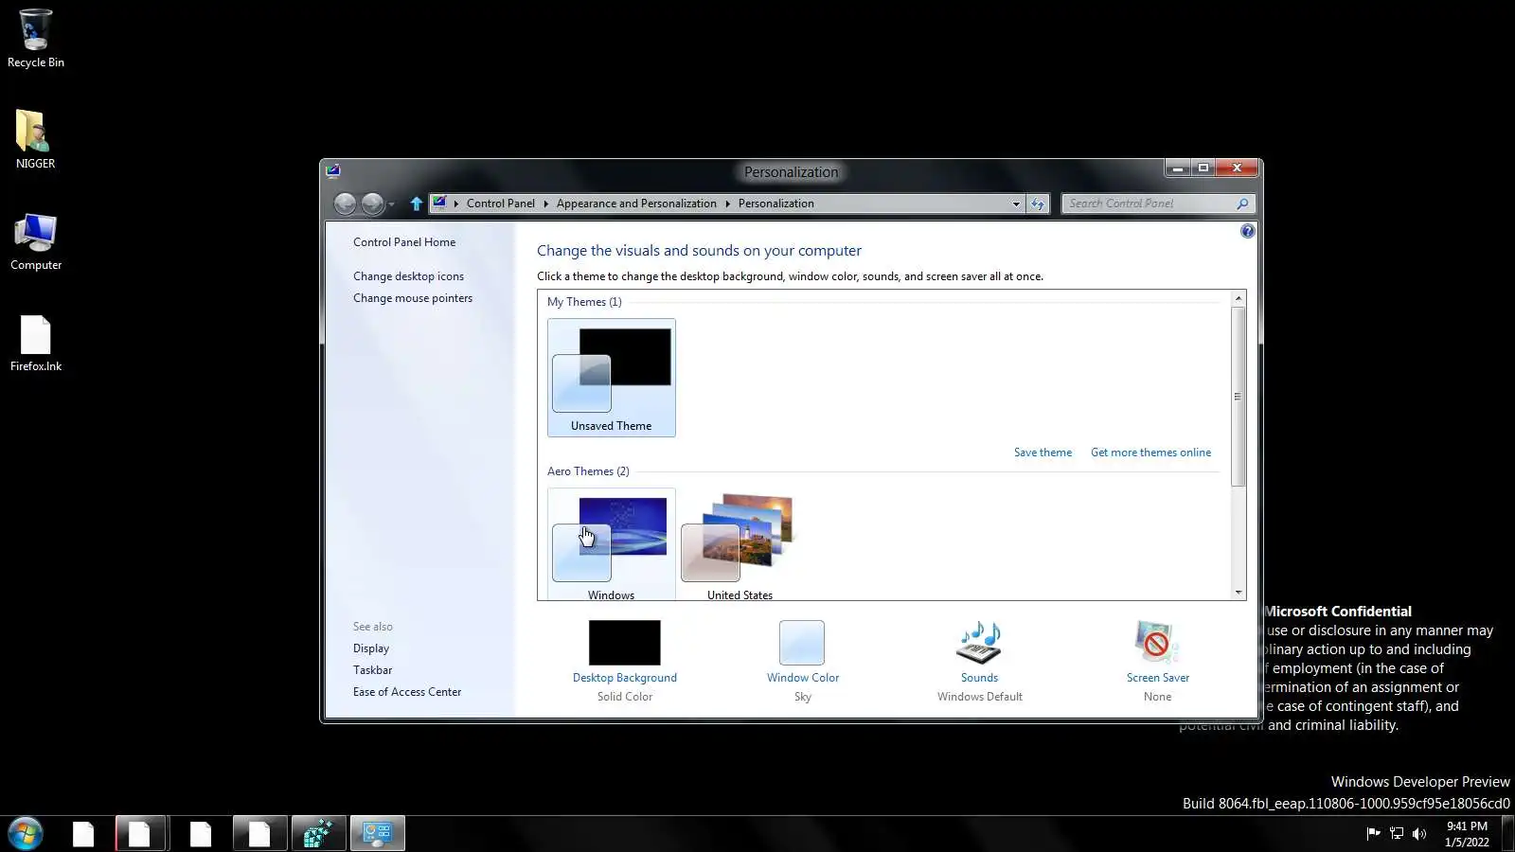Screen dimensions: 1515x852
Task: Open the Screen Saver settings icon
Action: coord(1157,643)
